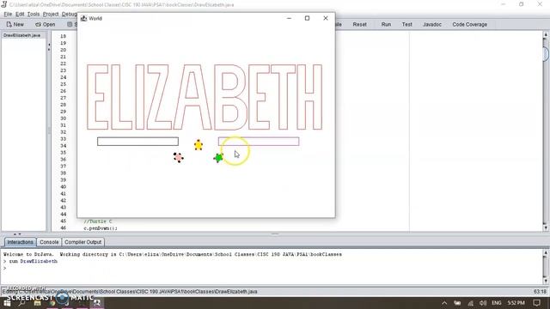Switch to the Compiler Output tab
550x309 pixels.
click(82, 242)
